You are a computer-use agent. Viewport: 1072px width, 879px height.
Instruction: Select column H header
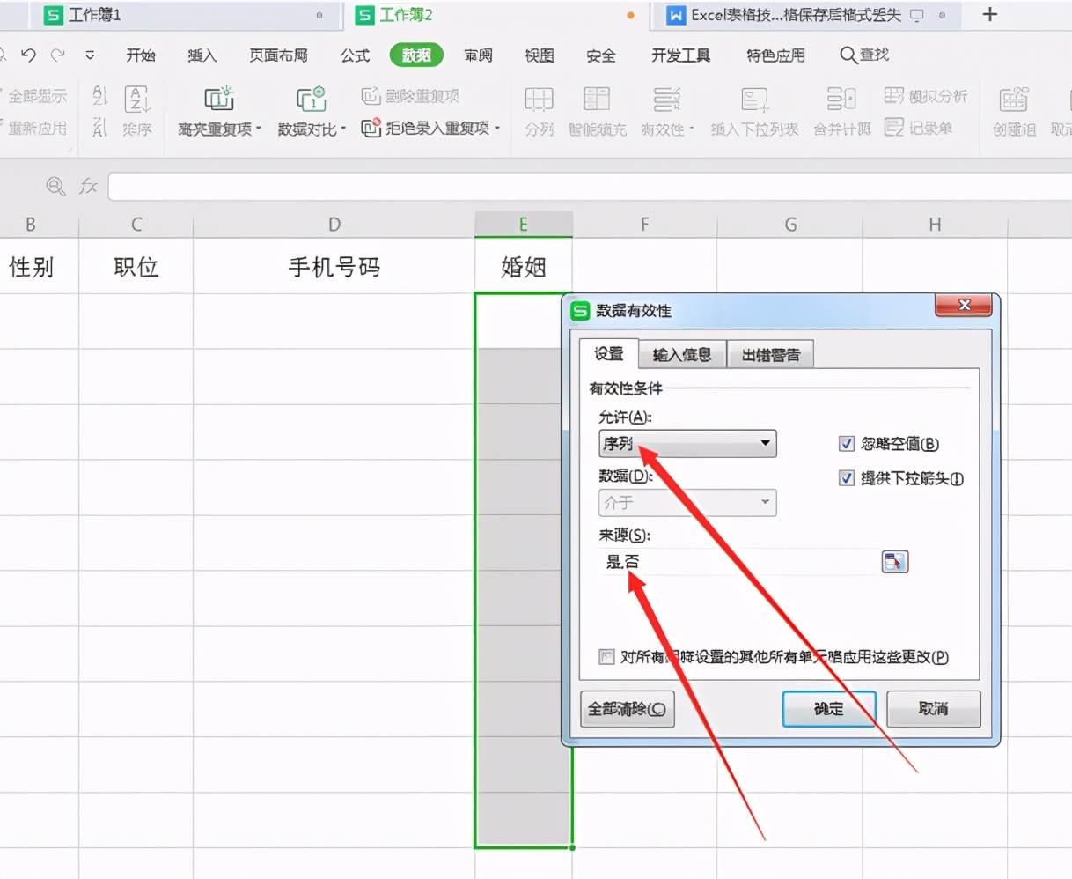coord(936,224)
